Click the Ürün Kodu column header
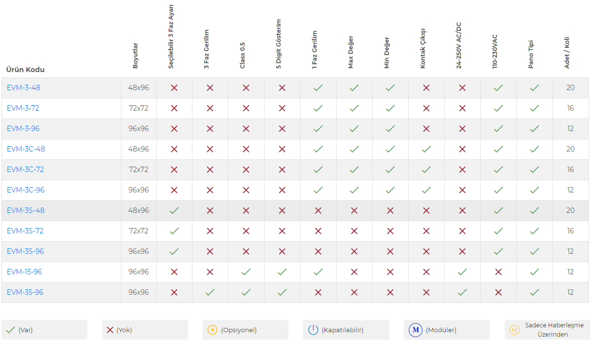Image resolution: width=590 pixels, height=341 pixels. click(x=25, y=70)
